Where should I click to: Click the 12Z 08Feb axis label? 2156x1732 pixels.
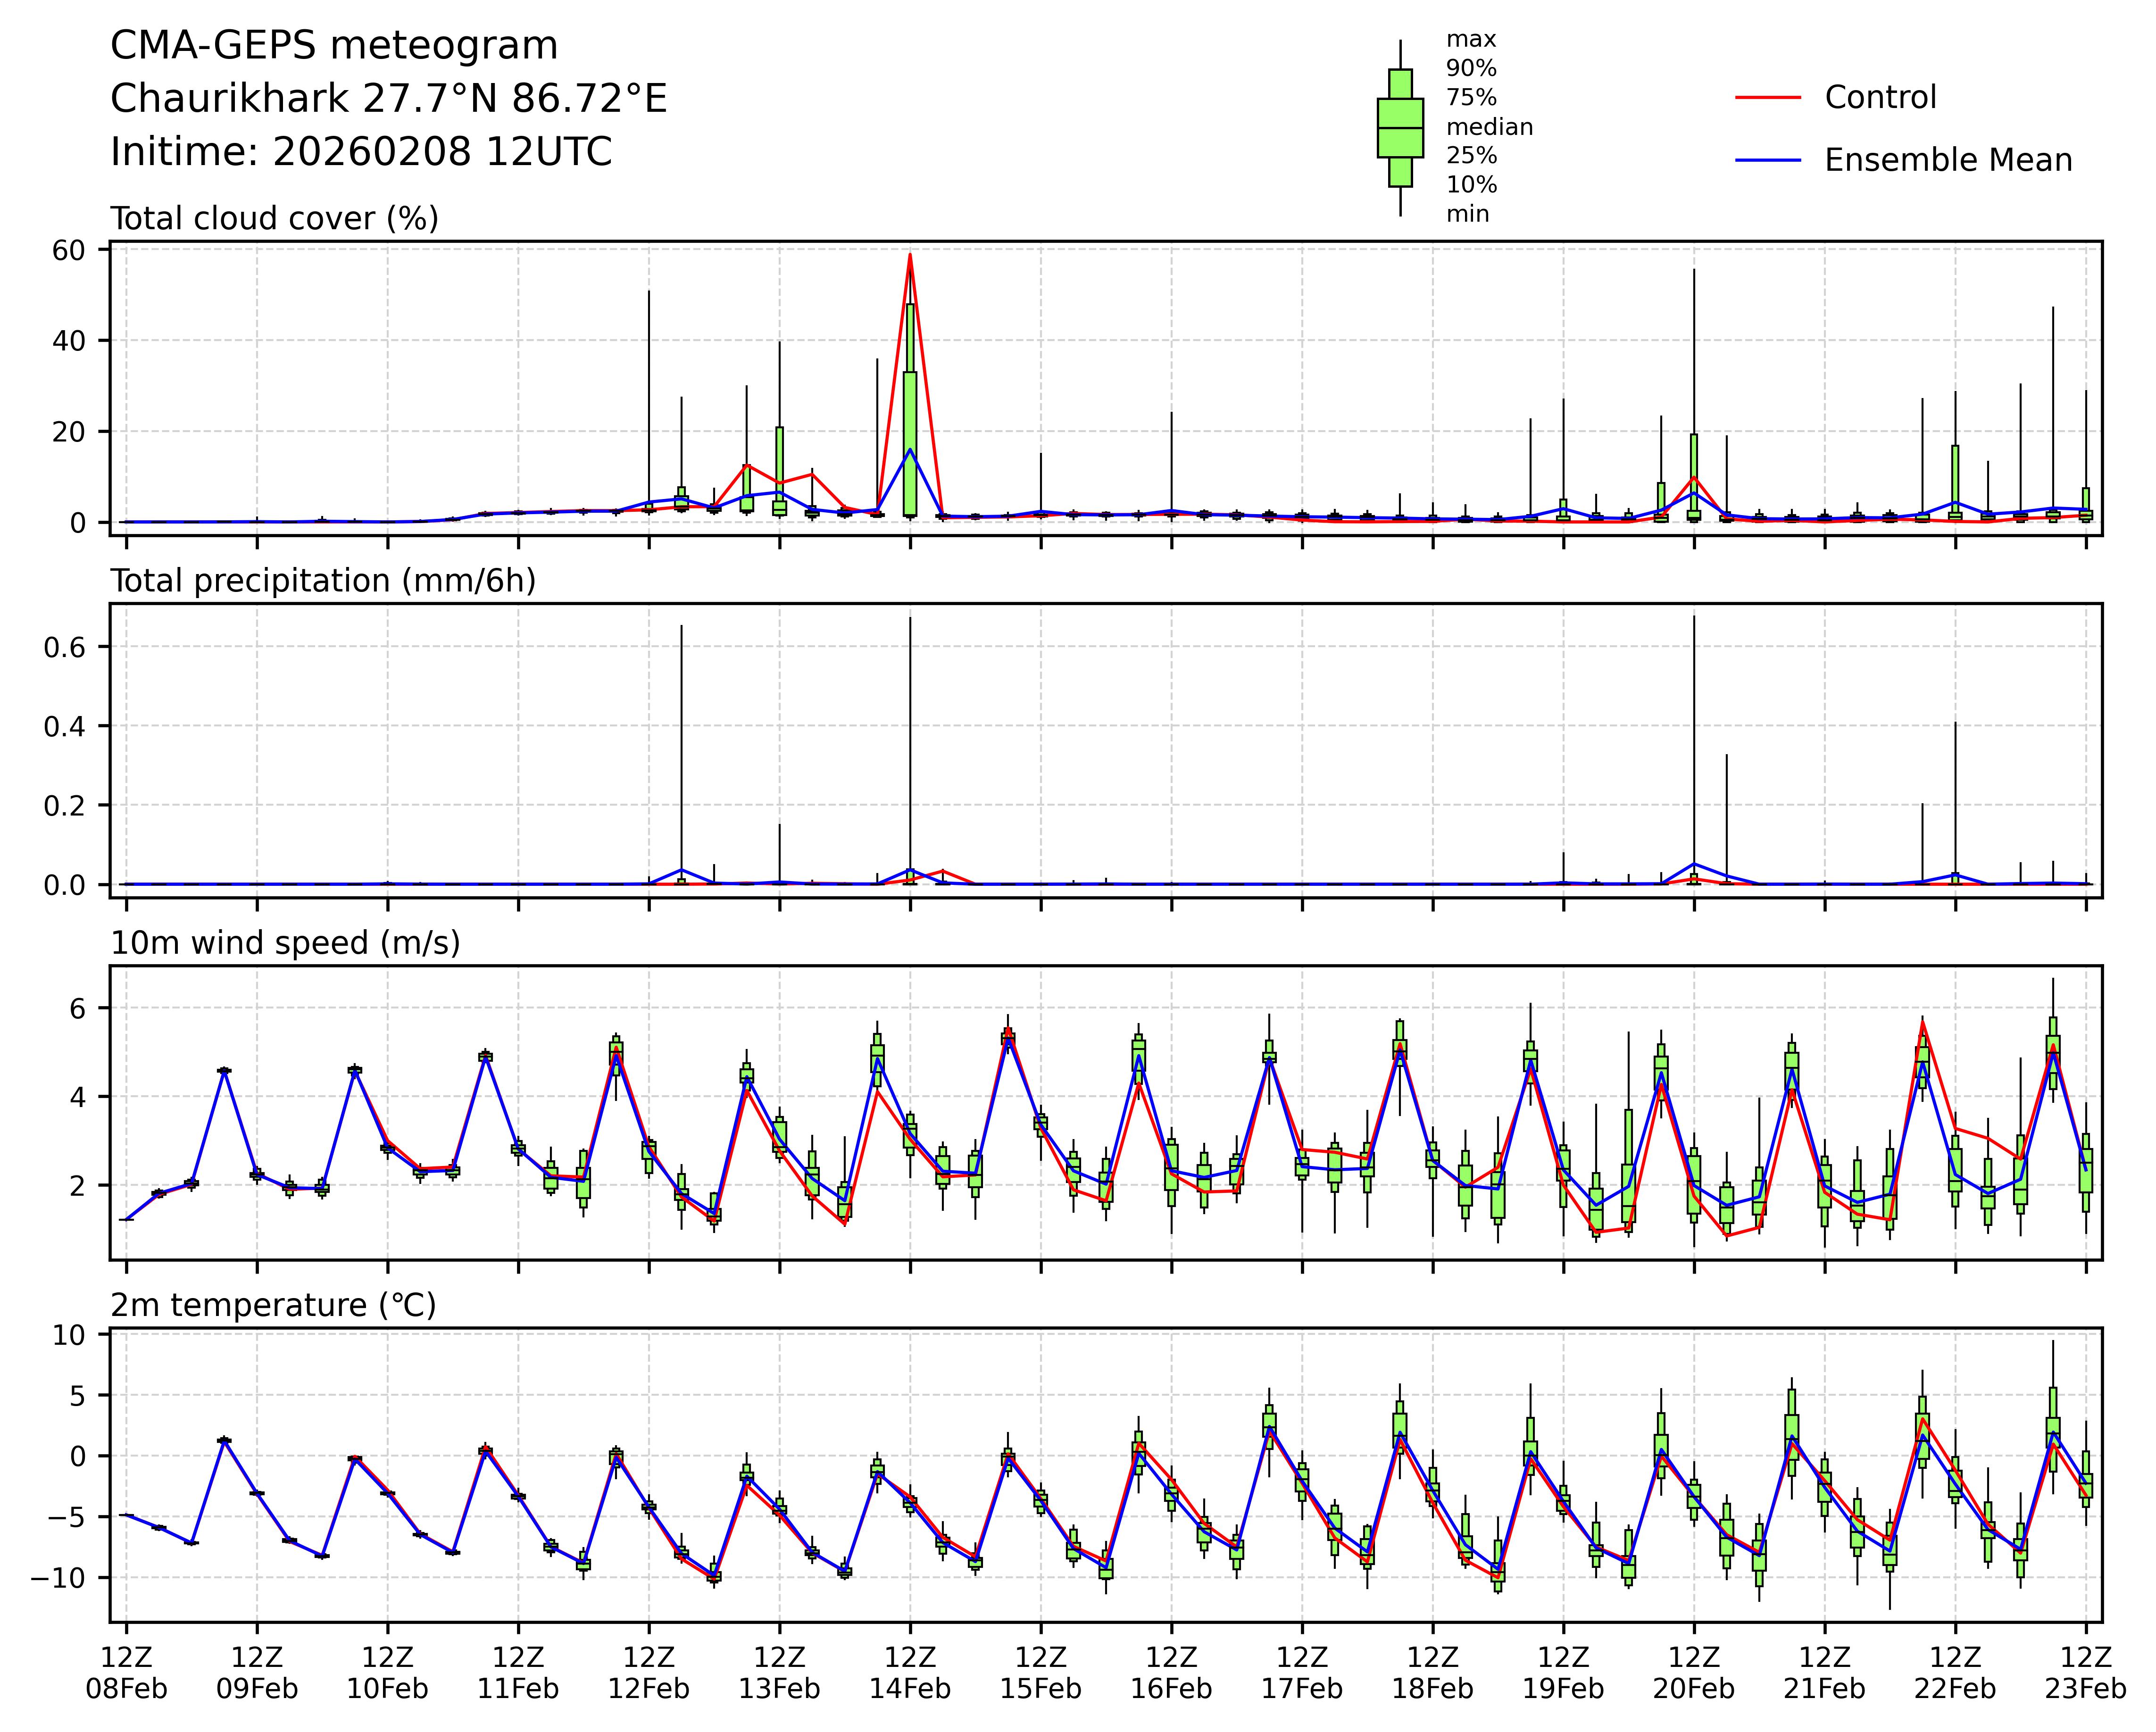click(126, 1673)
